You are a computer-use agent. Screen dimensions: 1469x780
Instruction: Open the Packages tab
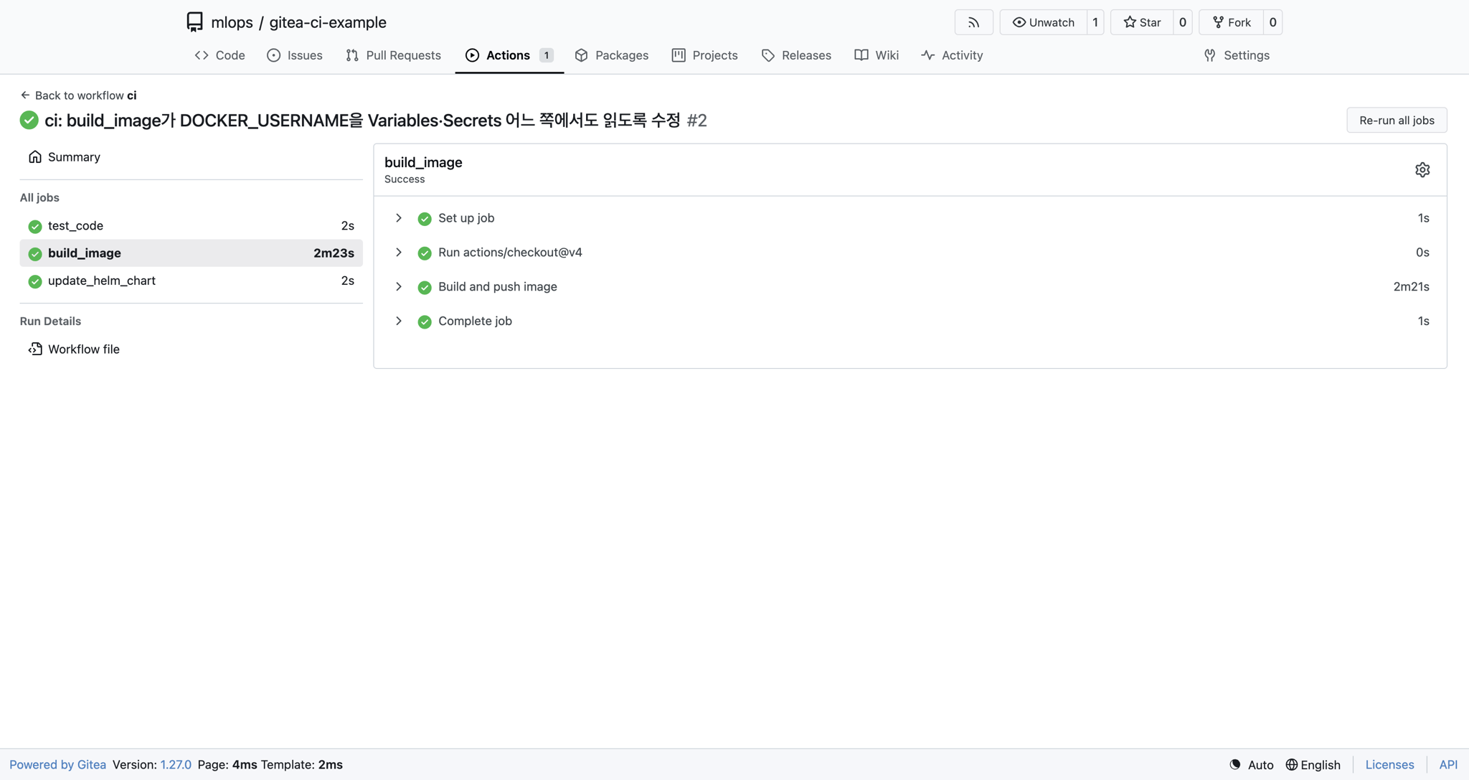[x=612, y=55]
